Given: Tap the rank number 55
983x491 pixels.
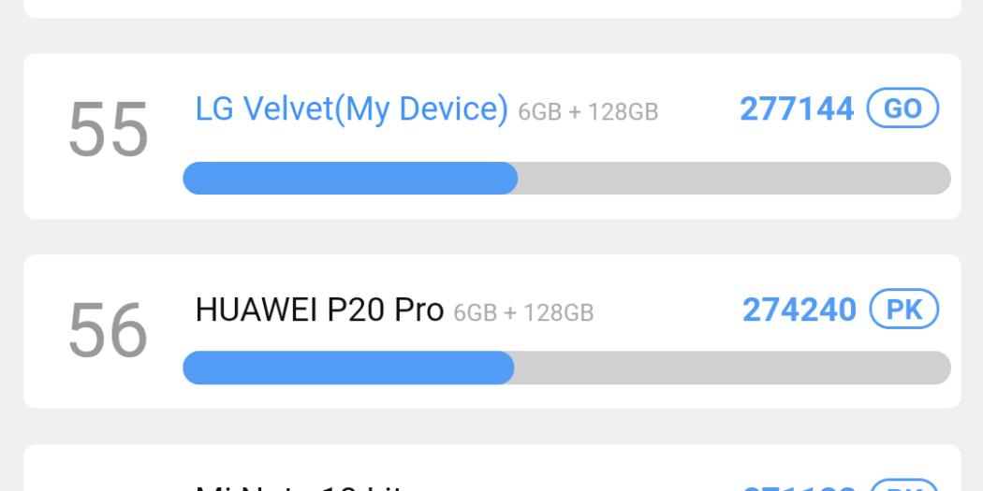Looking at the screenshot, I should 108,130.
